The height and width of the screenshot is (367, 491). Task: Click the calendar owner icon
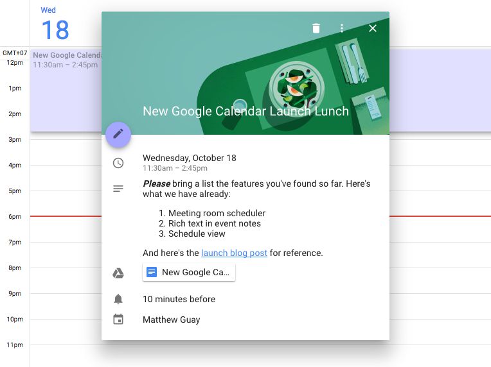point(118,320)
